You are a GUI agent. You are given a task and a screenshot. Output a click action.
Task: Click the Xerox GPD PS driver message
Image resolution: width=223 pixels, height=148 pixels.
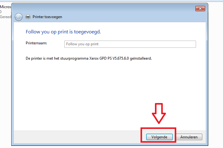(x=88, y=58)
